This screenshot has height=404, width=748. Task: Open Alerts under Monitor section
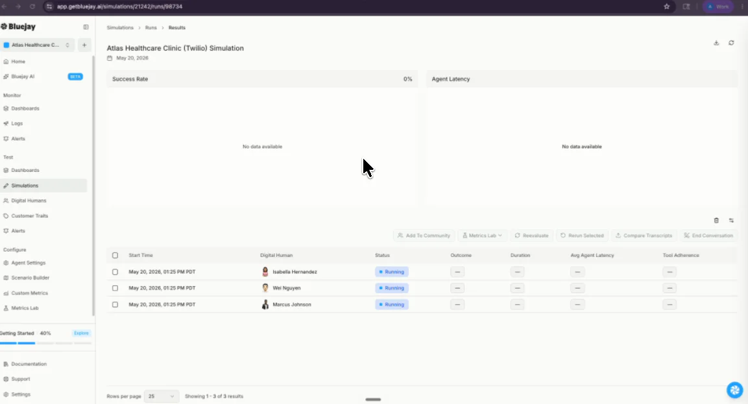click(18, 139)
